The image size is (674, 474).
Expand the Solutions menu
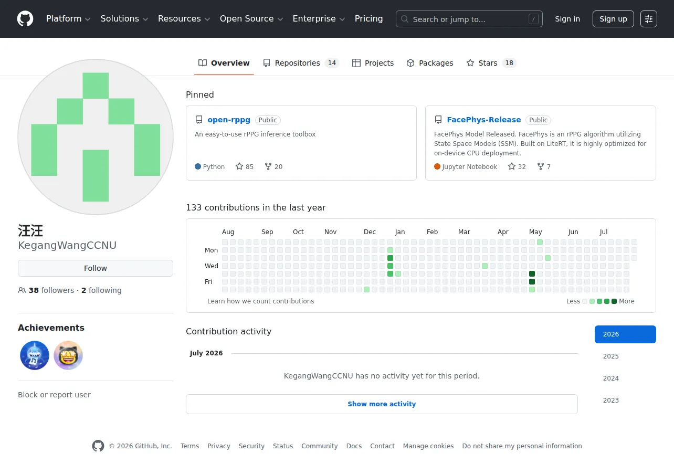pyautogui.click(x=124, y=19)
